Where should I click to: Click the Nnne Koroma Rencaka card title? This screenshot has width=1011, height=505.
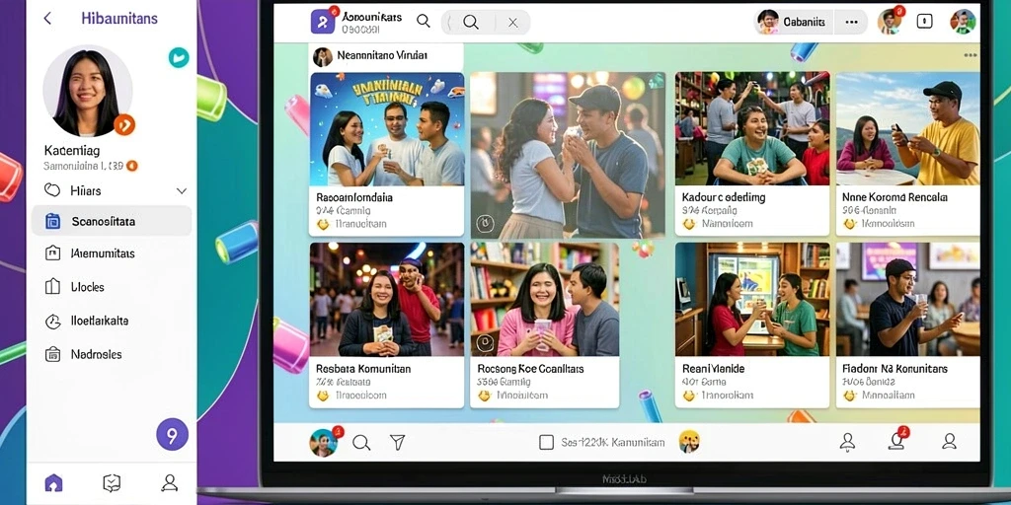coord(894,197)
